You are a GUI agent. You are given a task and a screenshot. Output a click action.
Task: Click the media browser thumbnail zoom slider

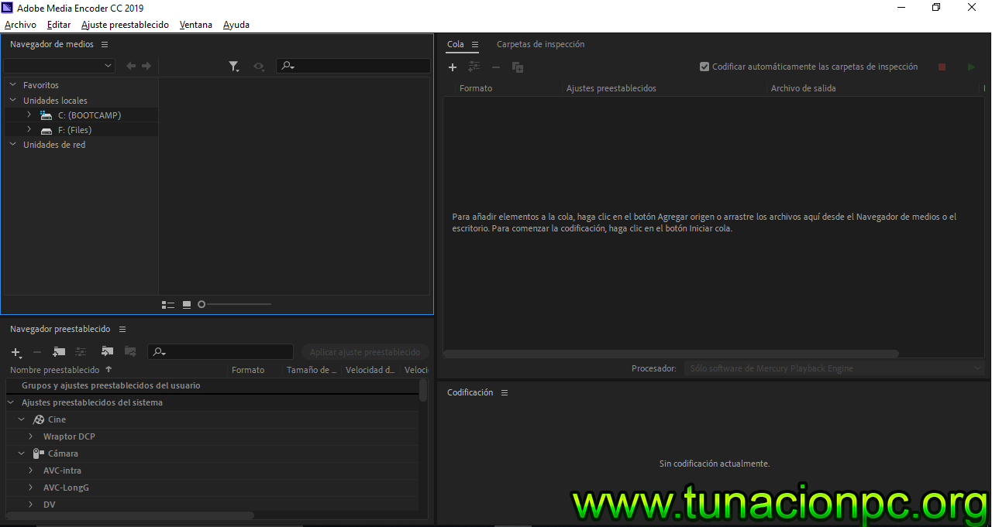coord(235,305)
